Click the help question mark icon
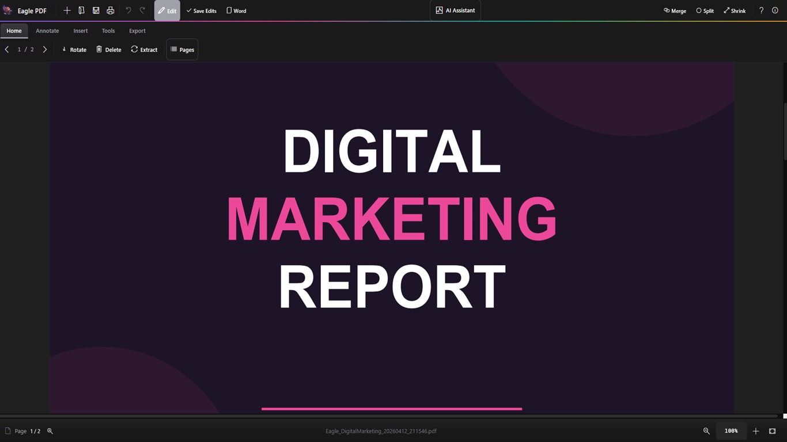The height and width of the screenshot is (442, 787). (x=761, y=10)
